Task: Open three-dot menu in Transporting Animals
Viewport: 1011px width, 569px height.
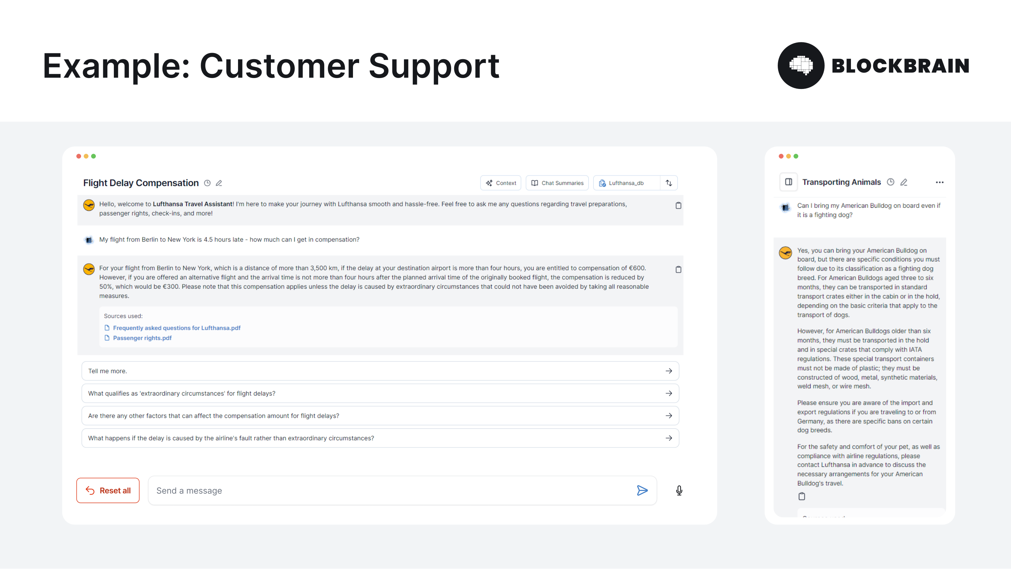Action: pyautogui.click(x=940, y=182)
